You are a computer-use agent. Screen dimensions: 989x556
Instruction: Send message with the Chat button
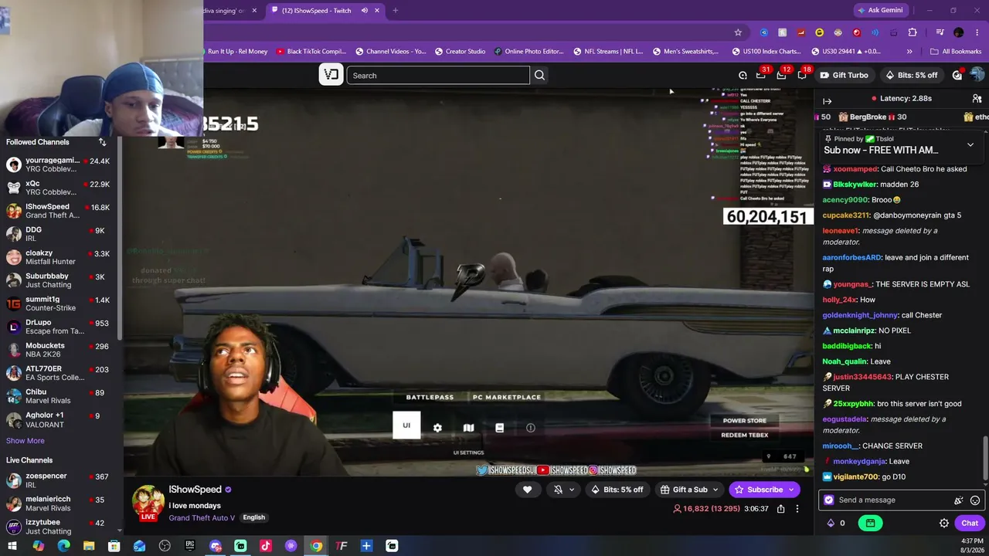click(970, 523)
